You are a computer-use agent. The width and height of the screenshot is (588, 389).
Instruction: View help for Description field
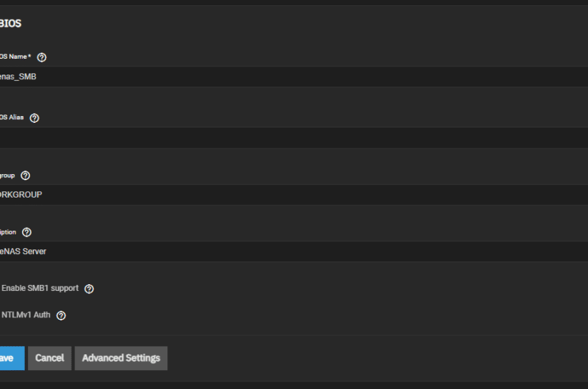tap(26, 232)
